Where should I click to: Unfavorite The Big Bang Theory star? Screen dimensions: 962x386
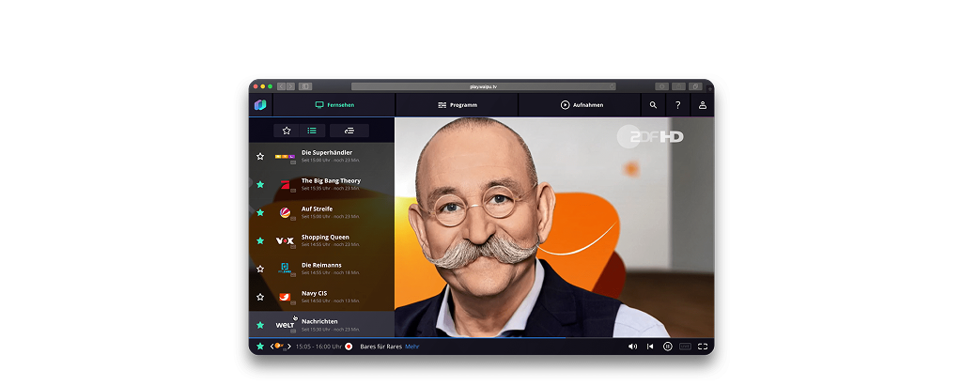260,185
